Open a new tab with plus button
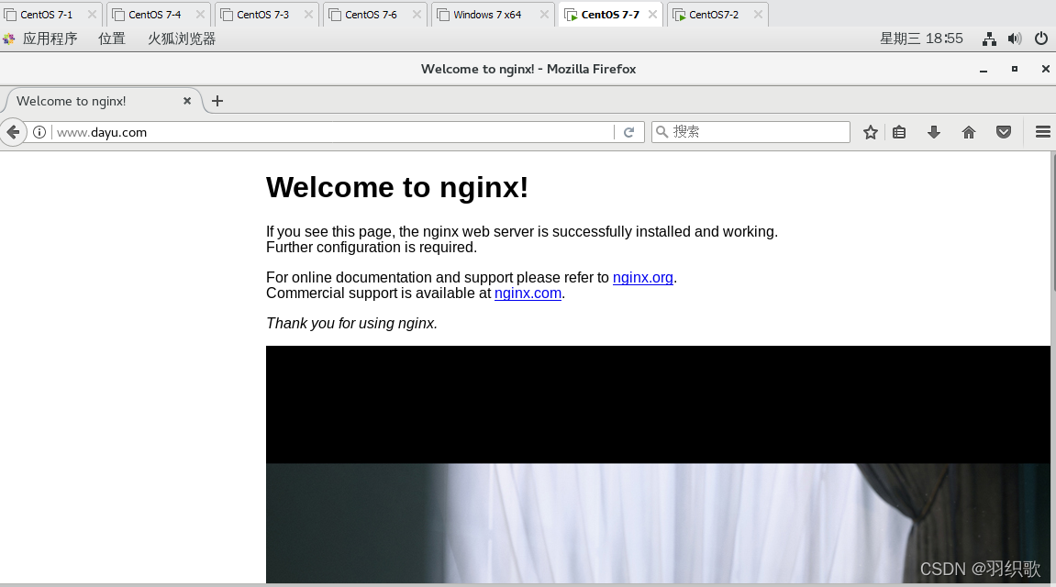 point(217,101)
